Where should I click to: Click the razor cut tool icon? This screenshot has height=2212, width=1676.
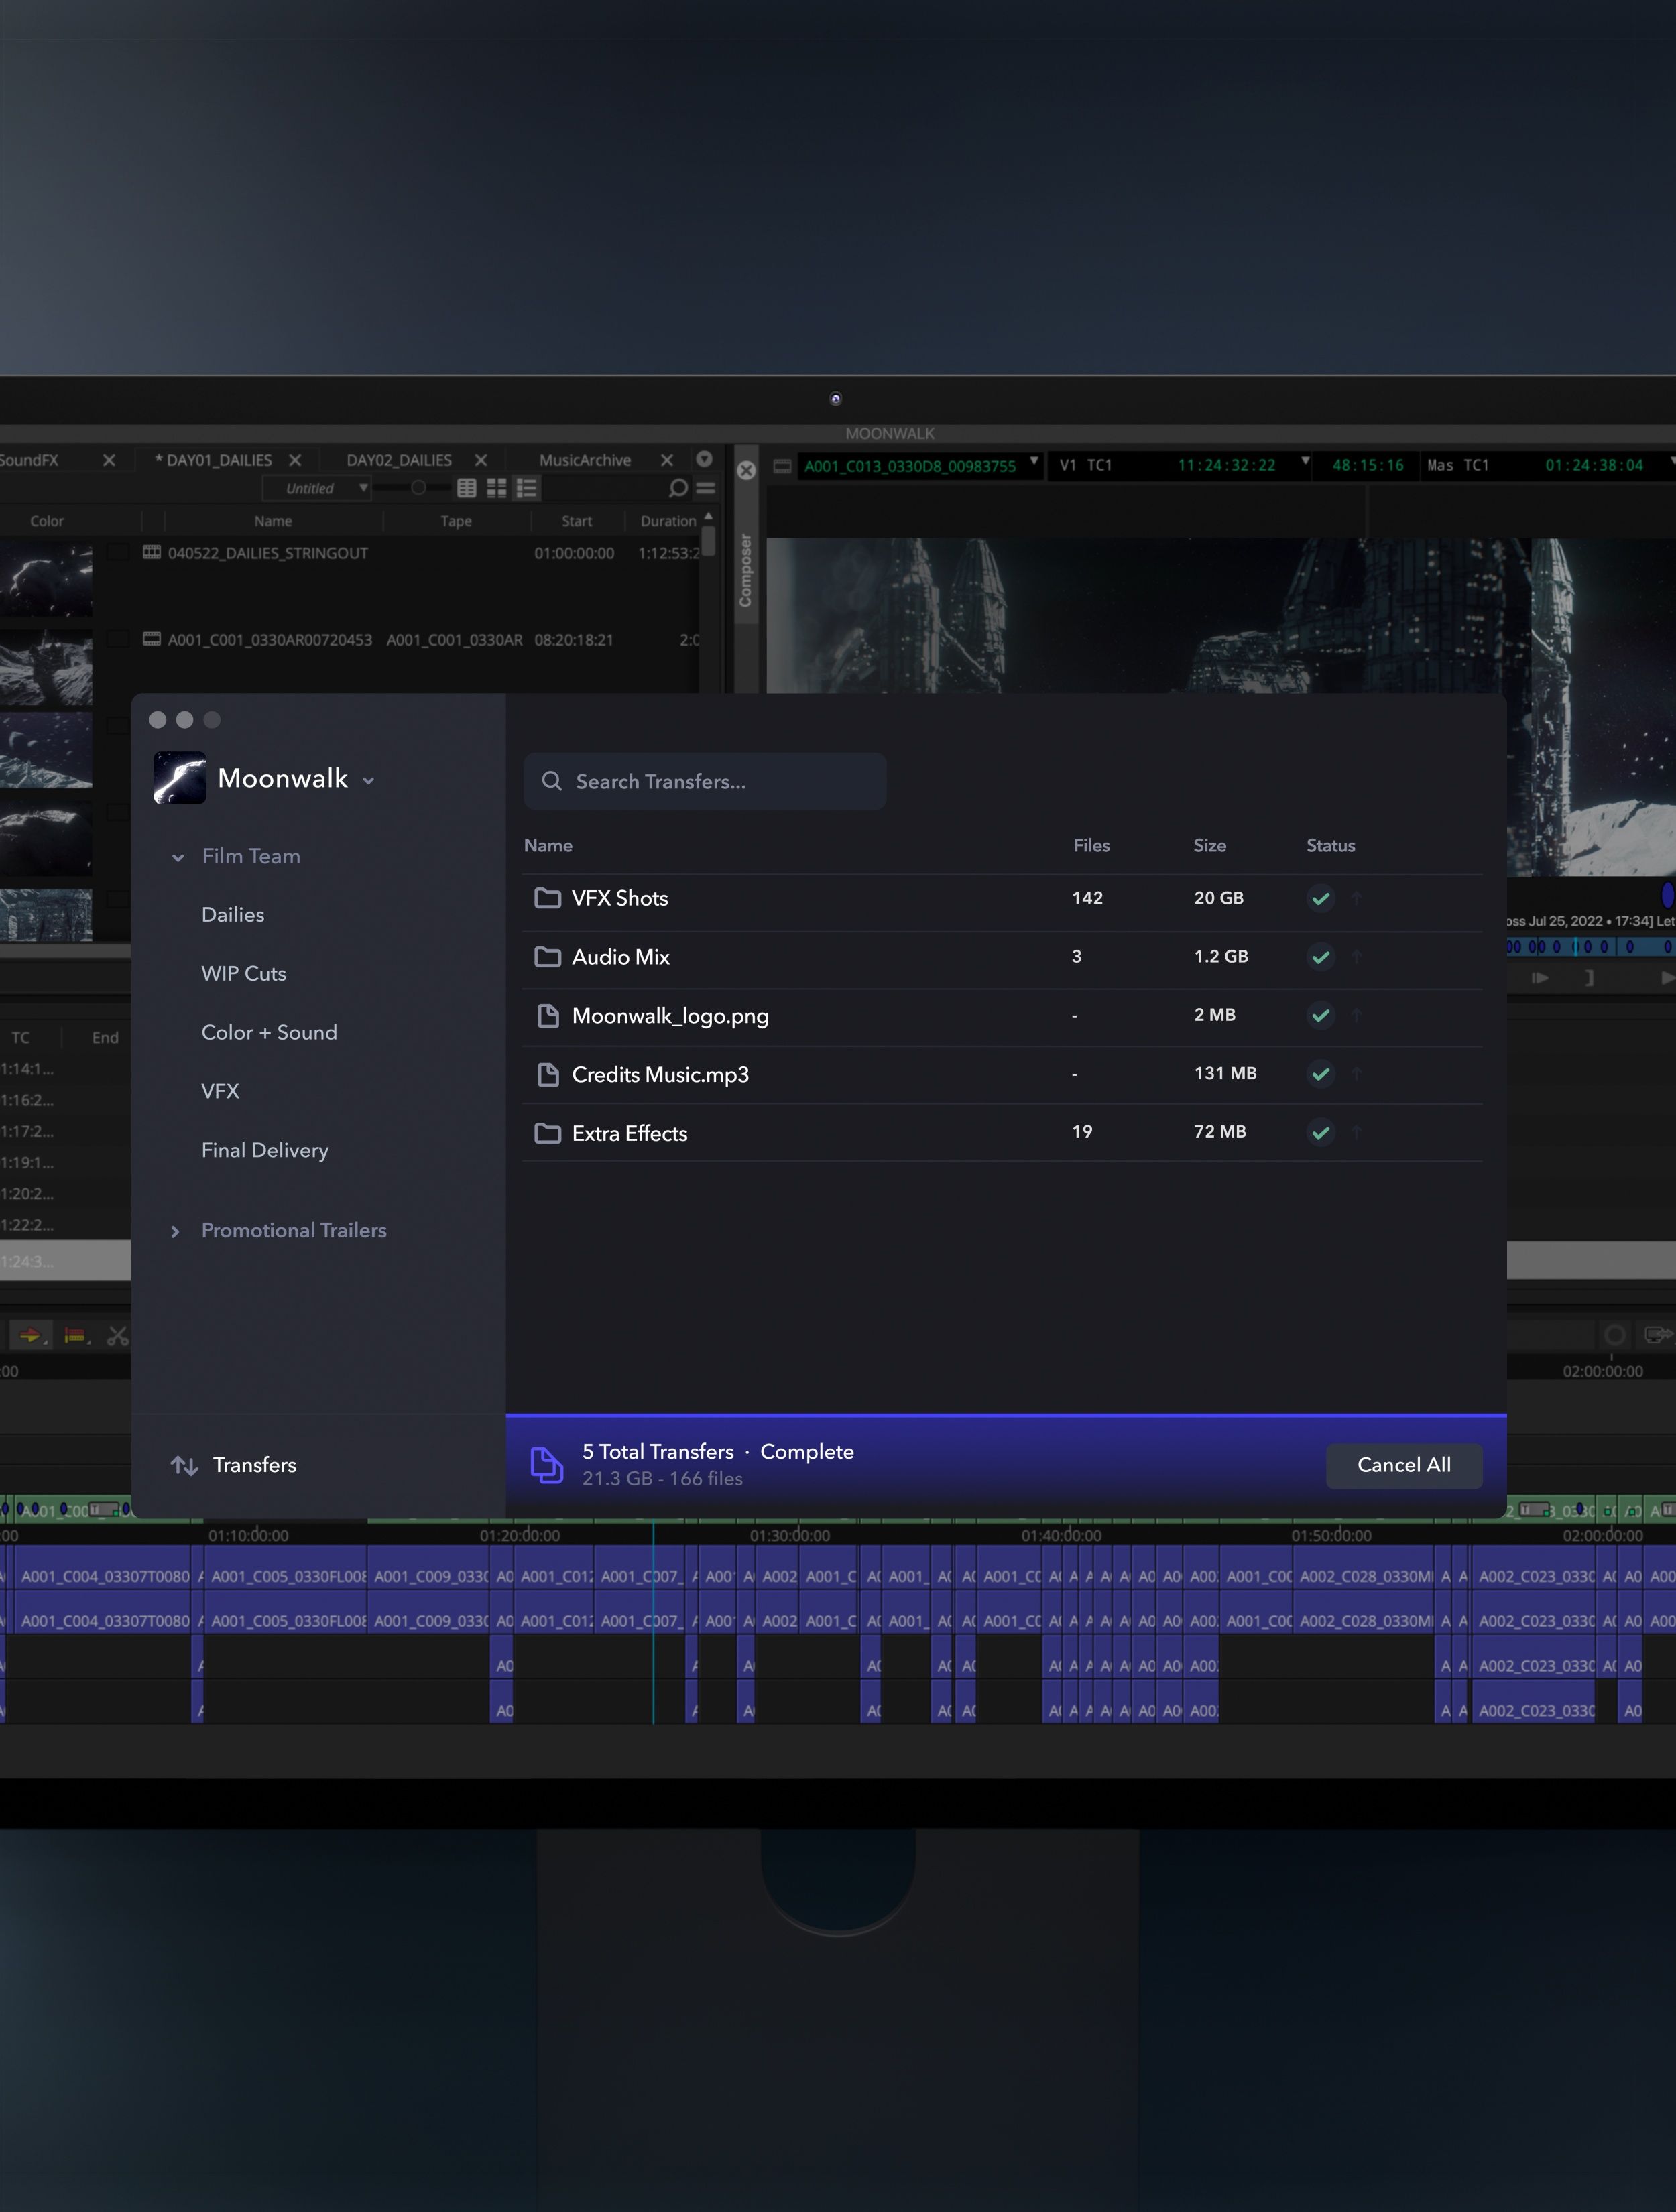click(x=118, y=1336)
